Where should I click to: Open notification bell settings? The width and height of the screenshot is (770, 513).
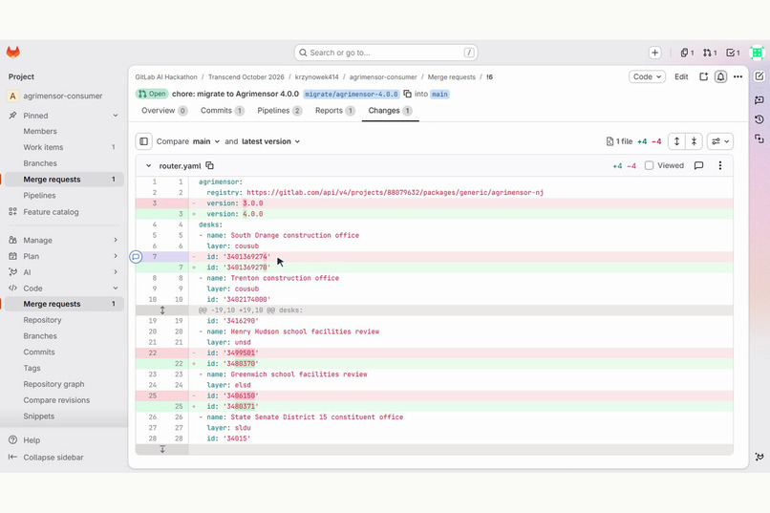pos(720,76)
